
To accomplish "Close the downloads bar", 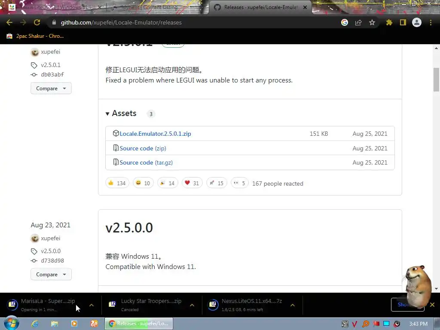I will point(432,305).
